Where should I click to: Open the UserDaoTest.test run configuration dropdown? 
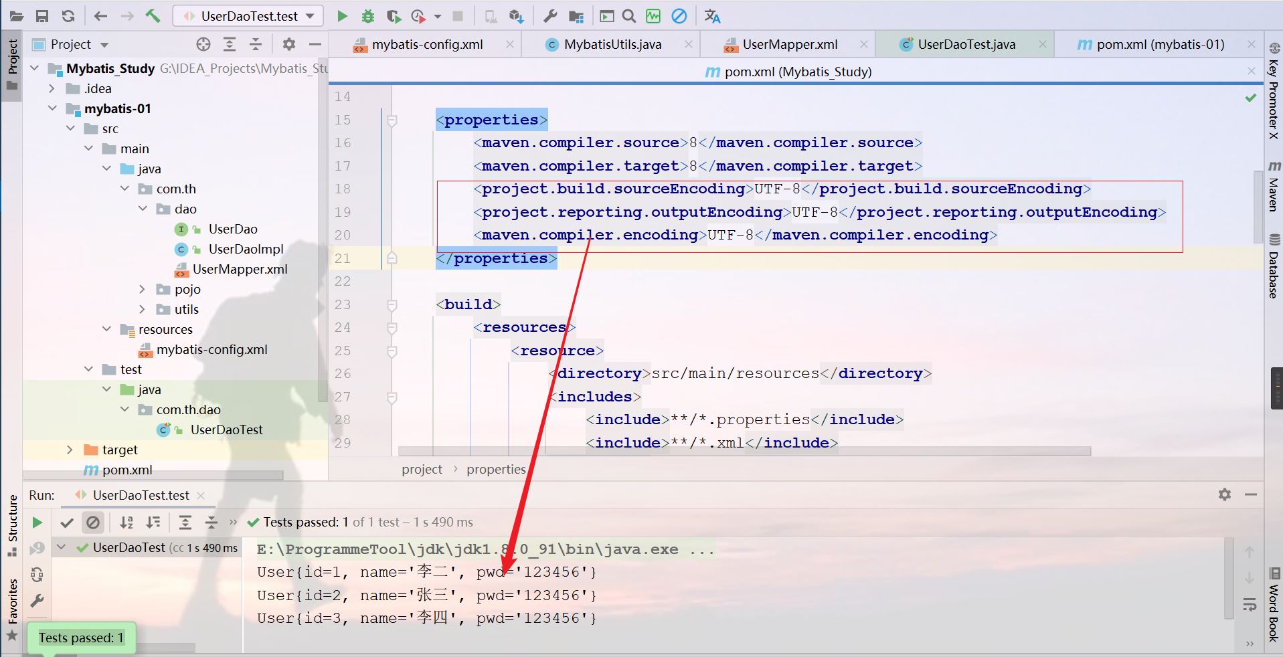point(248,16)
